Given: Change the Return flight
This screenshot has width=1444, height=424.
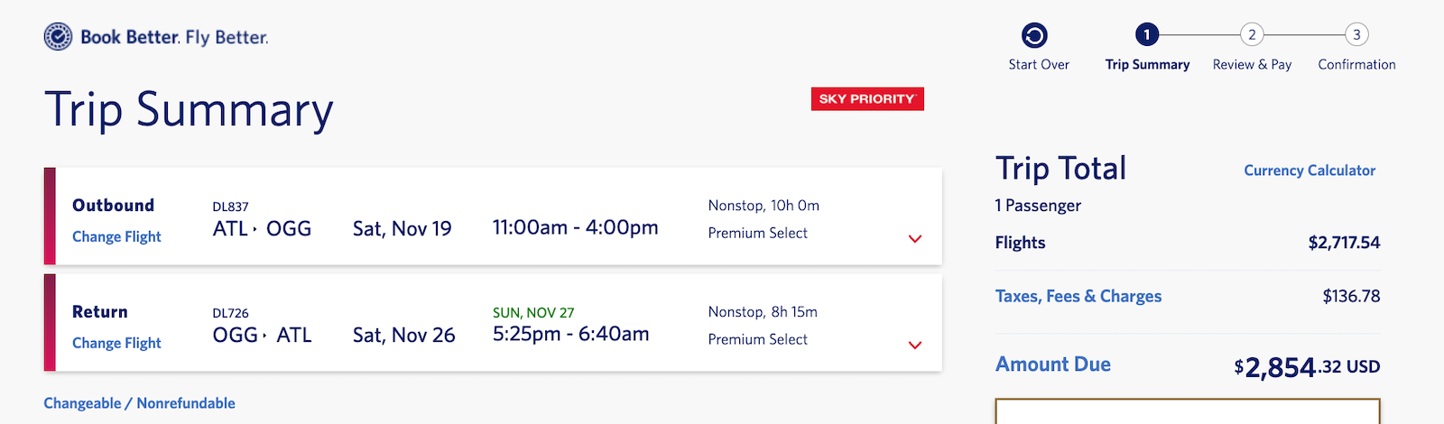Looking at the screenshot, I should (x=116, y=343).
